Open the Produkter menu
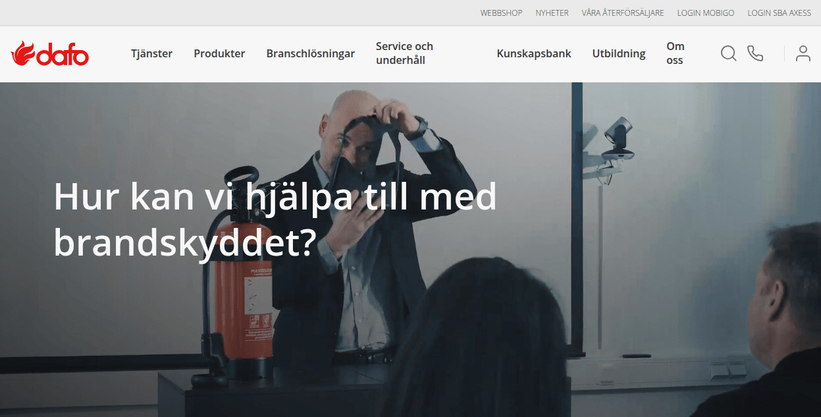The height and width of the screenshot is (417, 821). pyautogui.click(x=219, y=54)
